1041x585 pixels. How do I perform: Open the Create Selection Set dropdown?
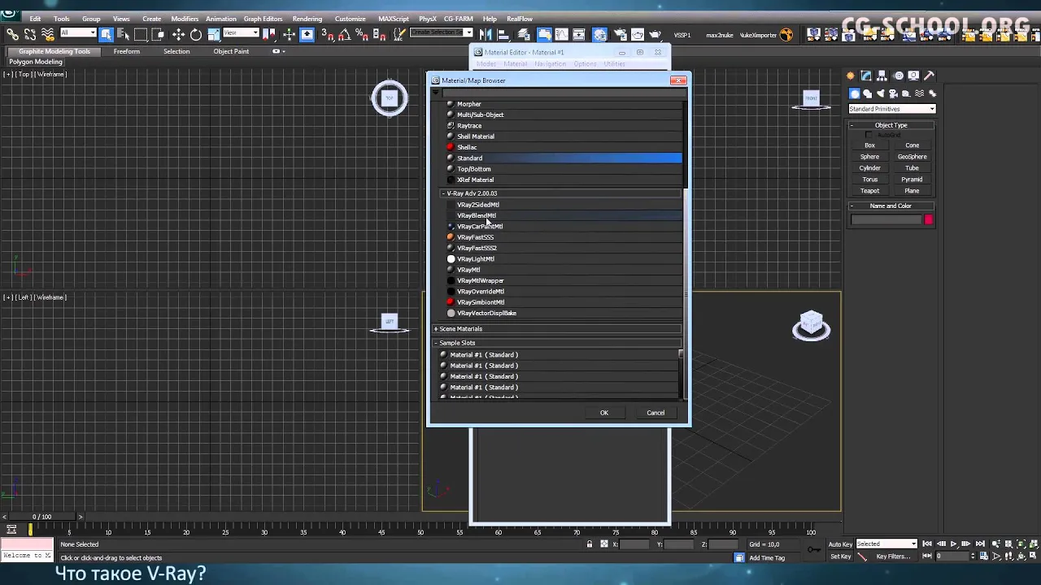click(441, 32)
